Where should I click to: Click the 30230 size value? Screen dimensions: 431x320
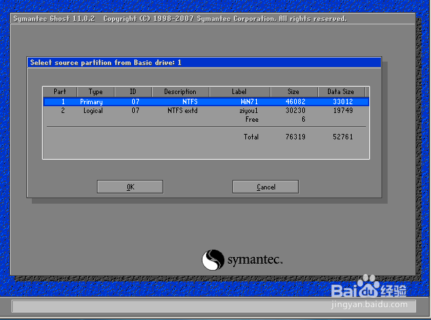point(295,110)
